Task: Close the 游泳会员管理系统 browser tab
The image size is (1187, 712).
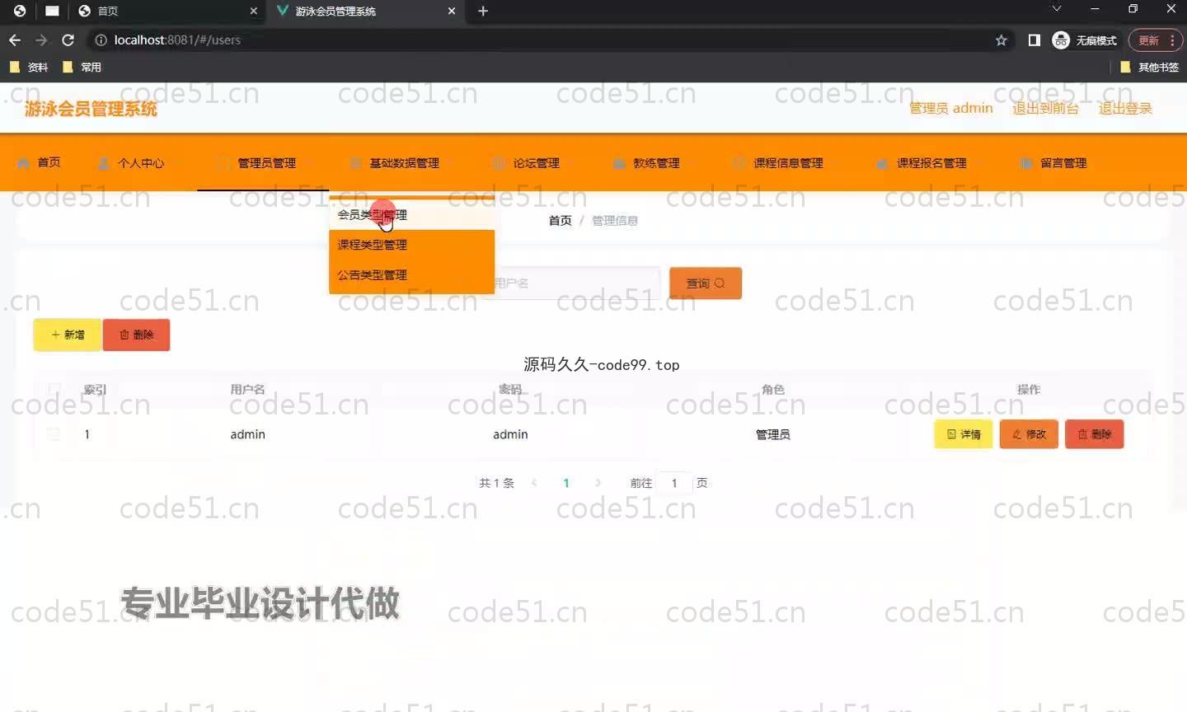Action: pyautogui.click(x=452, y=11)
